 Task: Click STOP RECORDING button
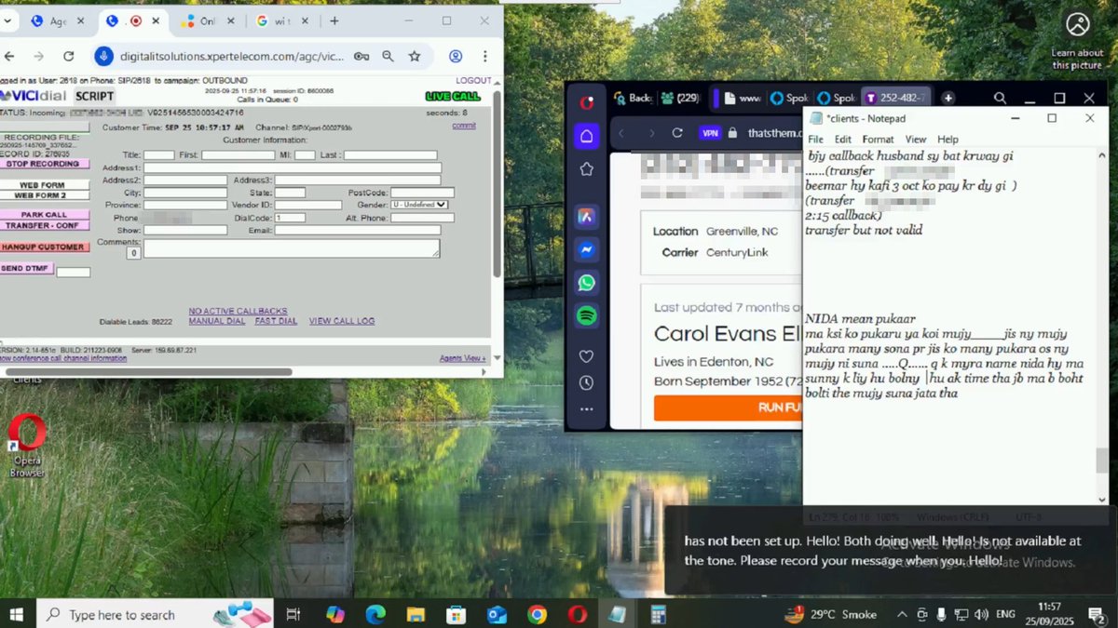pyautogui.click(x=44, y=164)
